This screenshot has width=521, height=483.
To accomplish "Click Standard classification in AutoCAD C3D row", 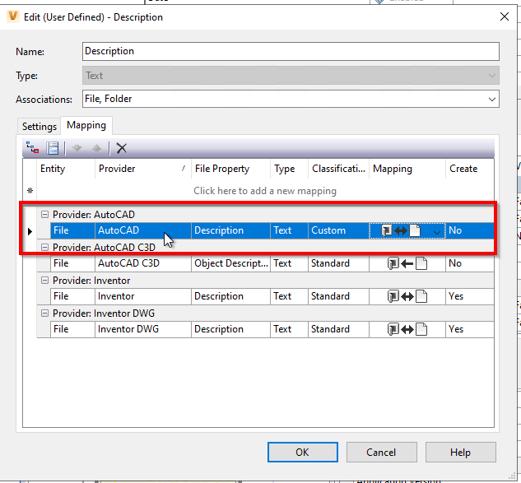I will [x=338, y=263].
